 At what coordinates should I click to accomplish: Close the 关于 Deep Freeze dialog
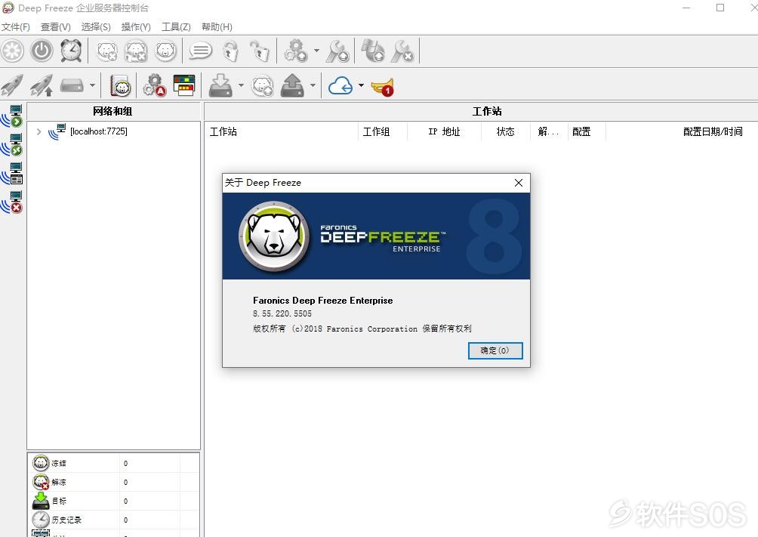click(518, 183)
